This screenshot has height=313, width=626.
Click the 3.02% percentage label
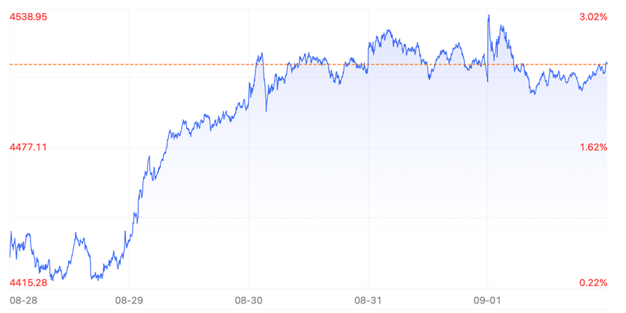click(593, 17)
